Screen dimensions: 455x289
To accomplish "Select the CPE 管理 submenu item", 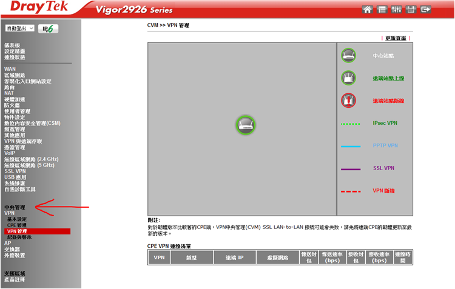I will coord(17,225).
